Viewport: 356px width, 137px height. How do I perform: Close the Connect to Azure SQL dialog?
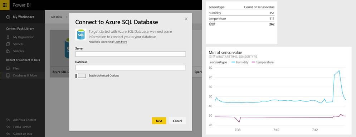pos(186,19)
